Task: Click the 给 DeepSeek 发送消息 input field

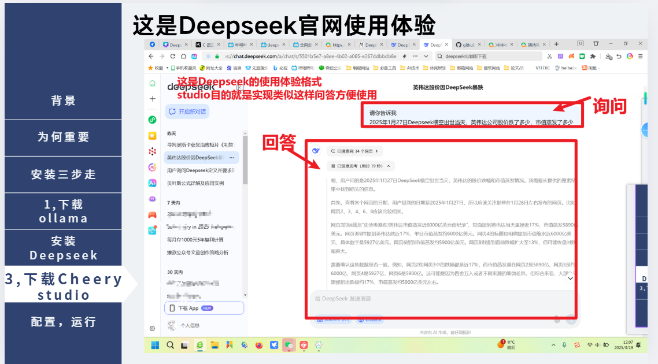Action: (428, 299)
